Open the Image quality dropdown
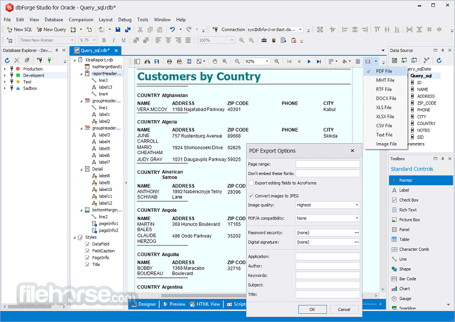Viewport: 455px width, 322px height. [357, 205]
